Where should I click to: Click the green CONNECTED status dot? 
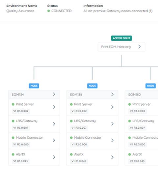49,11
